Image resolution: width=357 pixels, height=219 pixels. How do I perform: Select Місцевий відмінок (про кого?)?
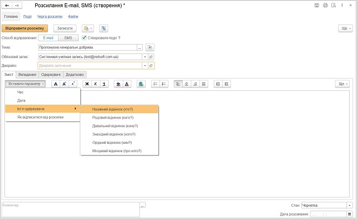[x=119, y=151]
